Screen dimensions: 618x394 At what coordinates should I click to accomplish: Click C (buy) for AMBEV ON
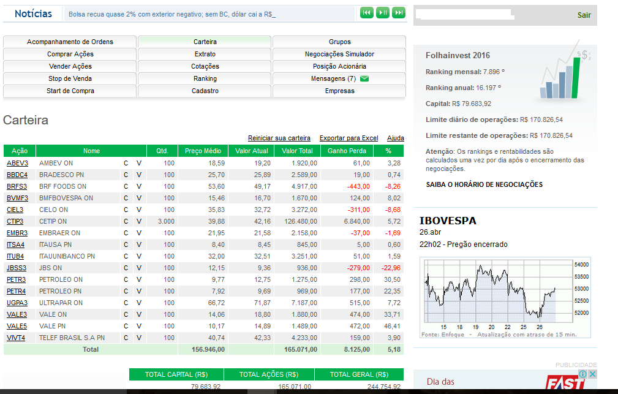click(126, 163)
